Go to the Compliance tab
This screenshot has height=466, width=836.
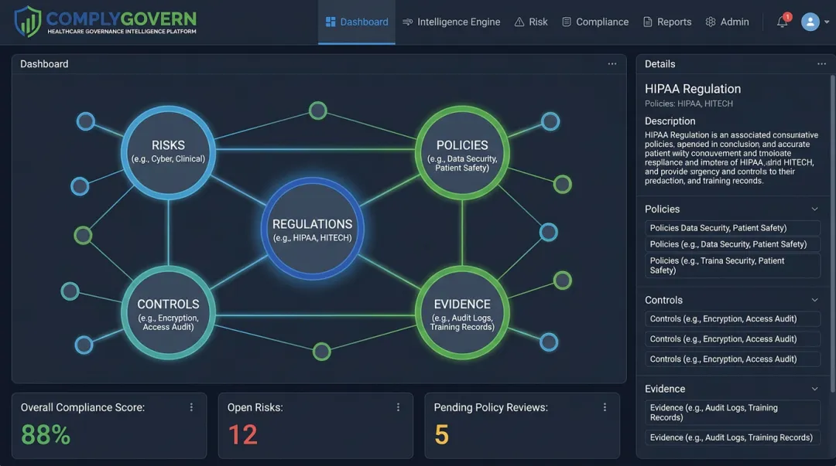595,22
